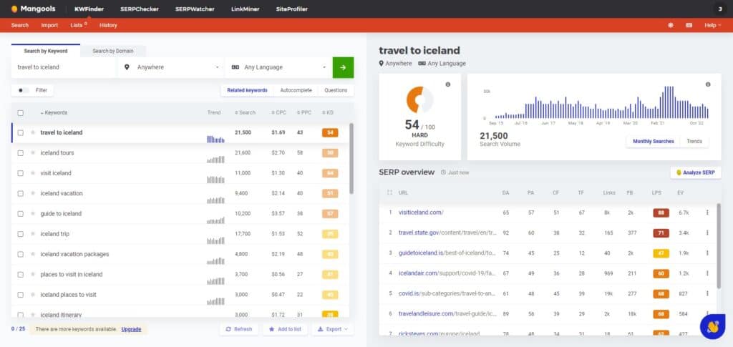Star the 'travel to iceland' keyword
The width and height of the screenshot is (733, 347).
tap(33, 132)
